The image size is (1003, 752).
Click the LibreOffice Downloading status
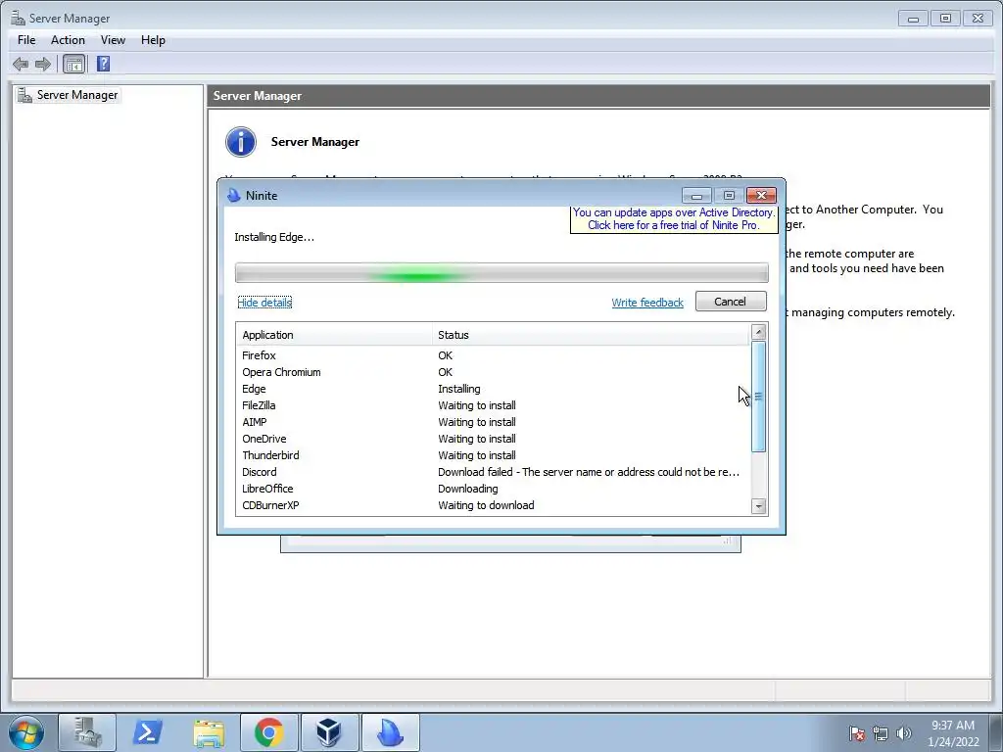(467, 489)
